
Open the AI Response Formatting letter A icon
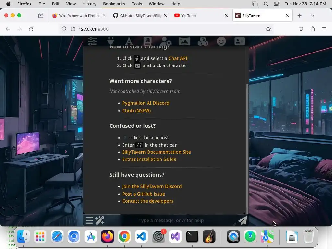[129, 41]
